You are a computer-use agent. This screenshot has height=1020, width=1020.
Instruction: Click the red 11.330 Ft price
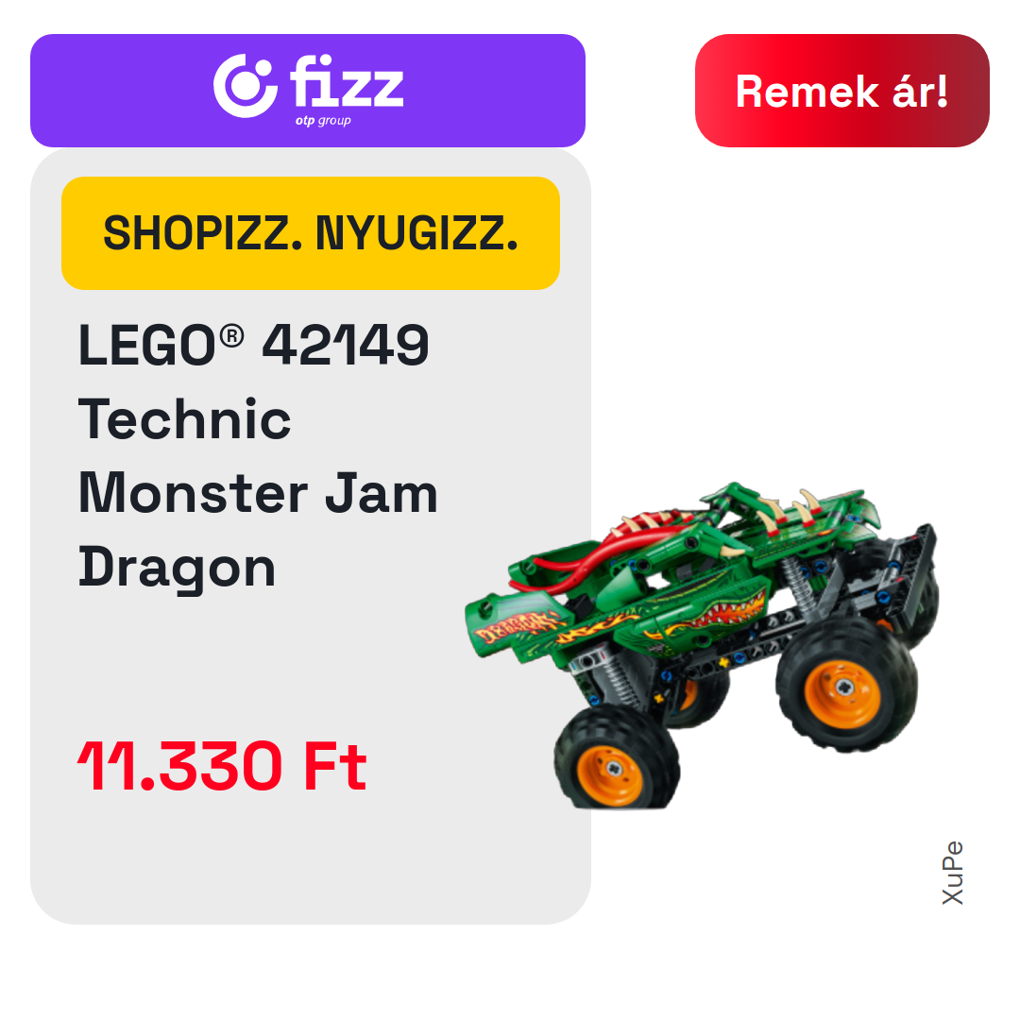point(222,766)
